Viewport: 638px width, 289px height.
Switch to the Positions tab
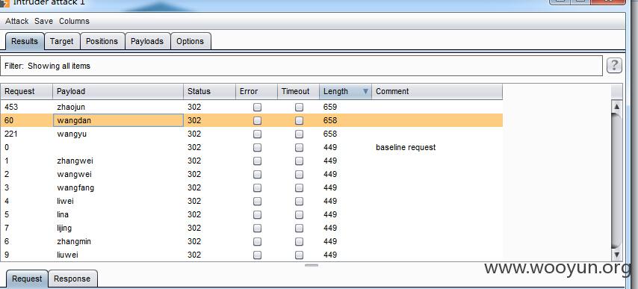coord(102,41)
